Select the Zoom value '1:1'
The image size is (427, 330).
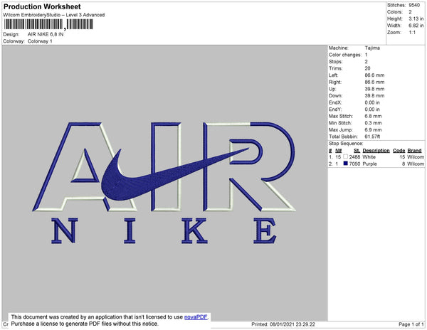click(x=412, y=33)
